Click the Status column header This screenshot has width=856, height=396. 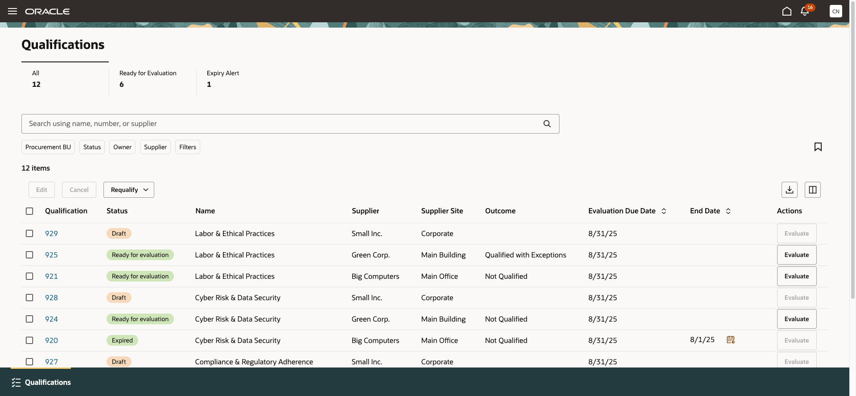(117, 211)
